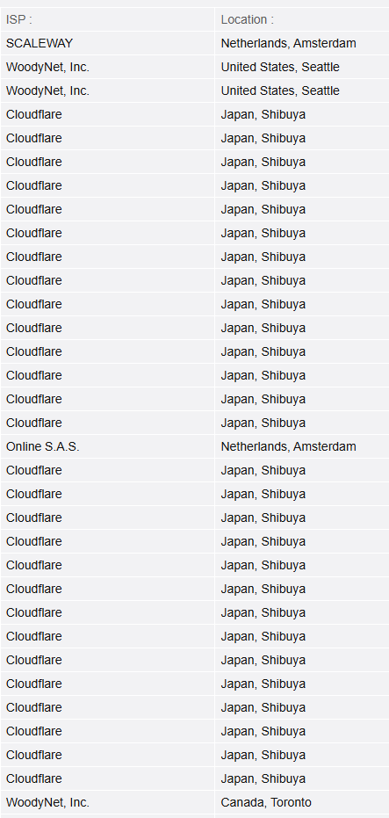The image size is (389, 818).
Task: Select last Cloudflare cell above Toronto row
Action: [107, 778]
